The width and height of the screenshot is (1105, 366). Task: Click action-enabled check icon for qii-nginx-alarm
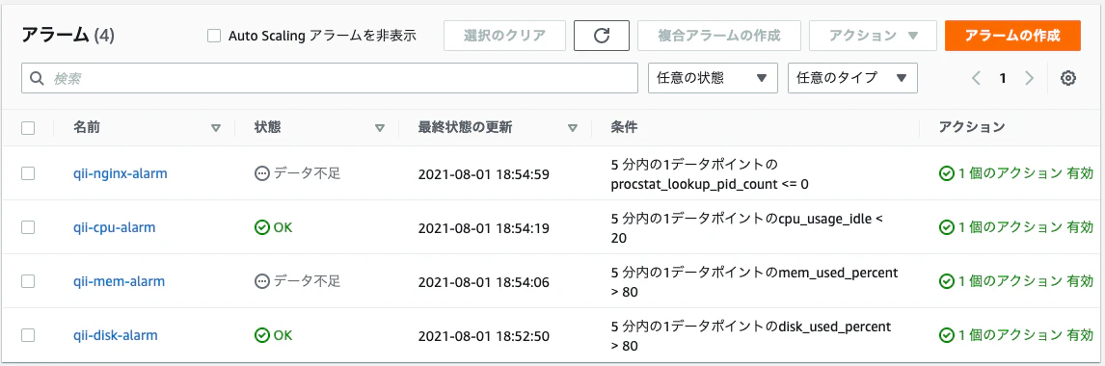[947, 173]
